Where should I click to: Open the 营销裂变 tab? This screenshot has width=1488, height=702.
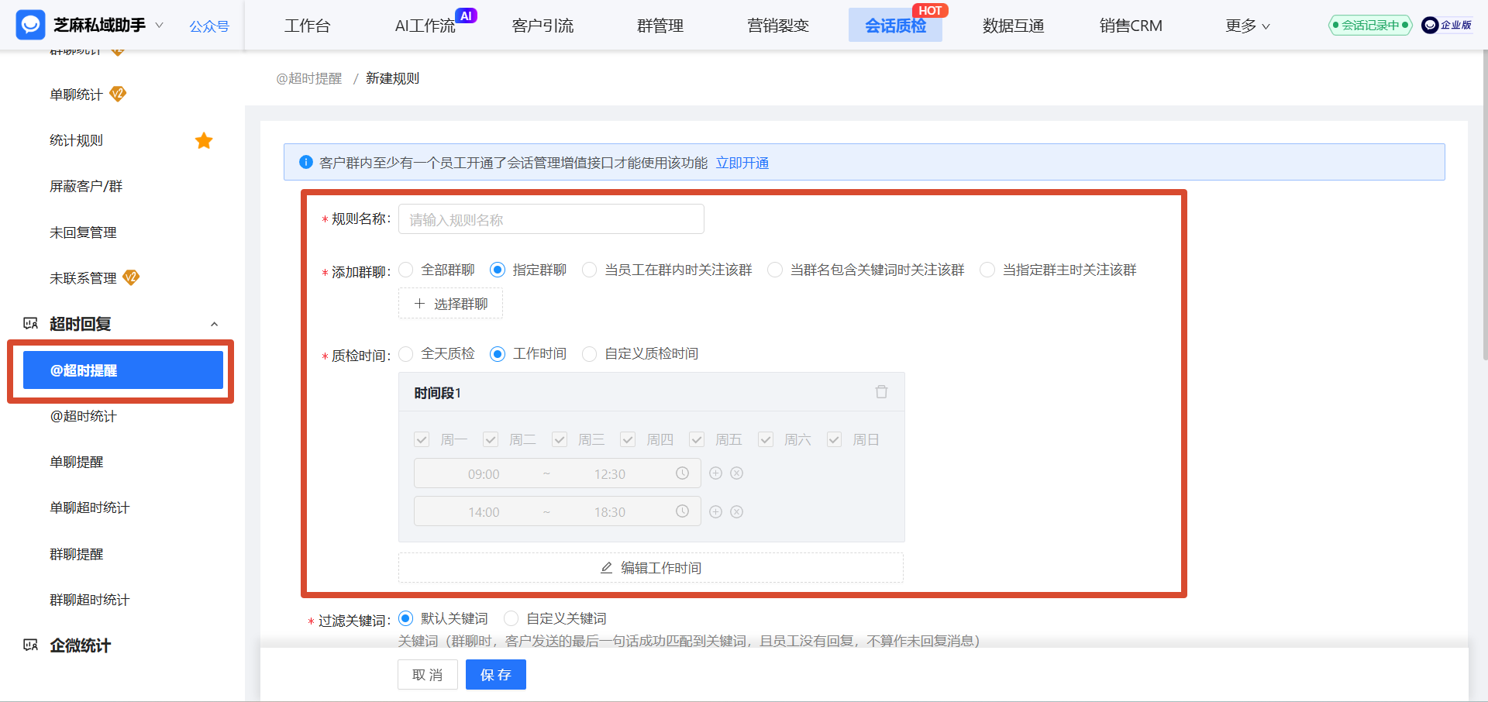[x=778, y=26]
